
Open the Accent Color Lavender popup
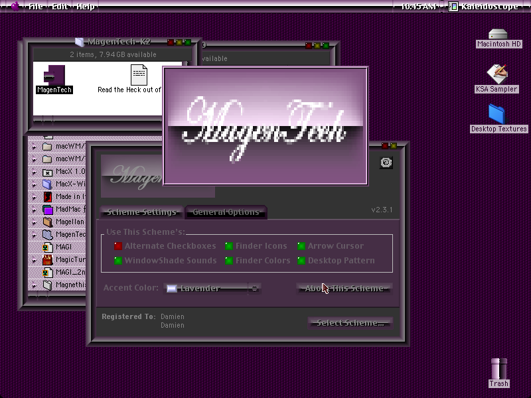point(212,289)
